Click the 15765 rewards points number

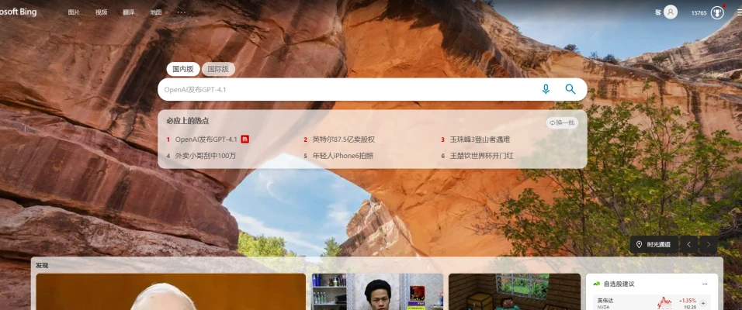[699, 12]
